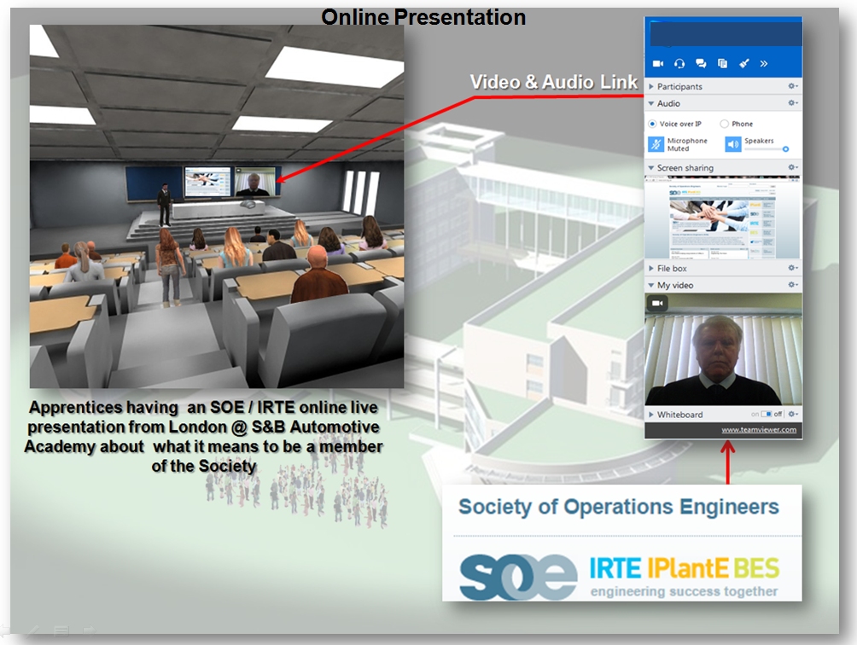Image resolution: width=857 pixels, height=645 pixels.
Task: Adjust the Speakers volume slider
Action: (767, 149)
